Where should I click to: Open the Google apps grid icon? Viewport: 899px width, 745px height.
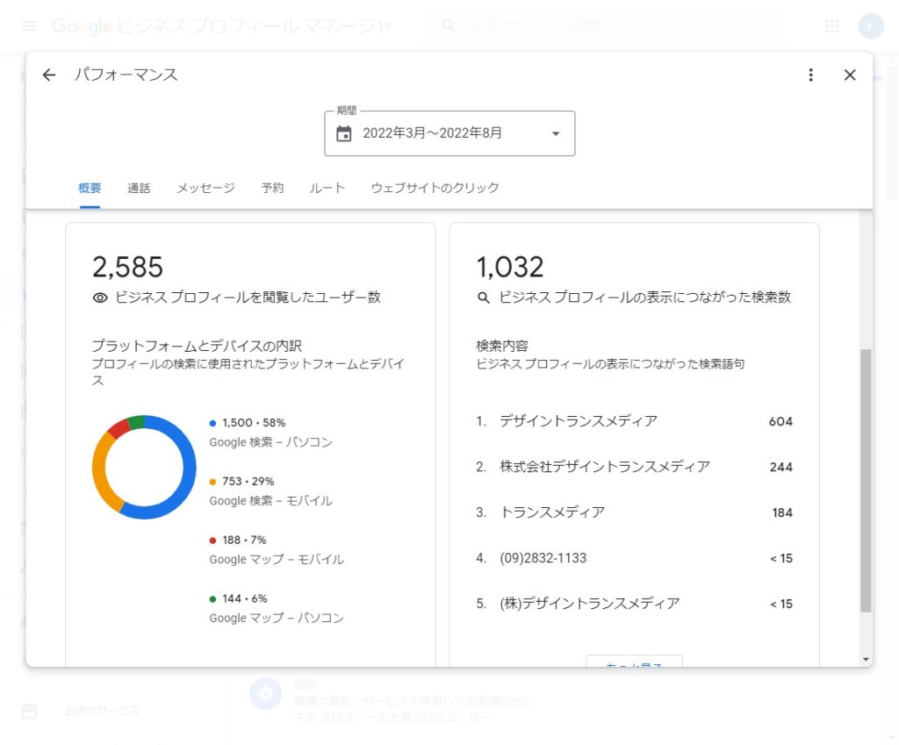click(x=832, y=26)
